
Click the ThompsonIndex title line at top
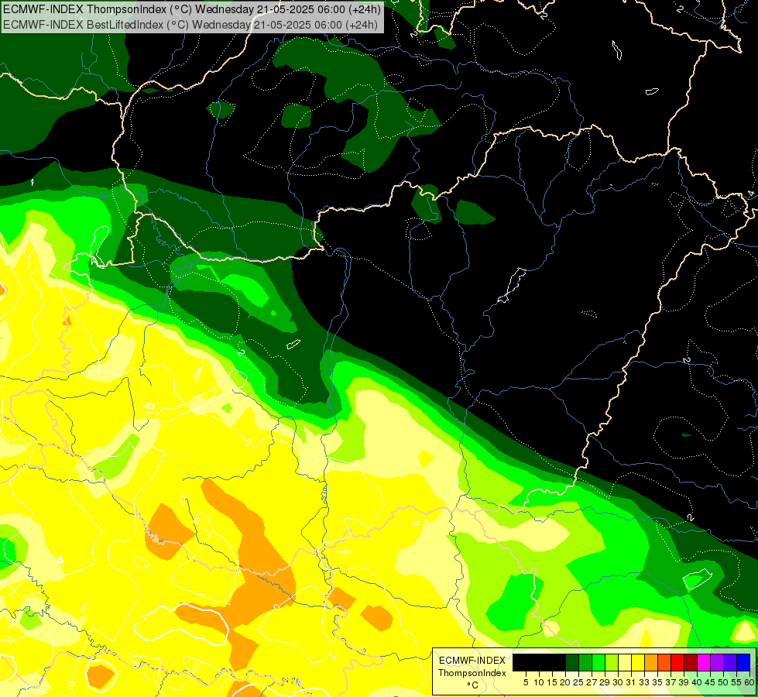pyautogui.click(x=192, y=9)
